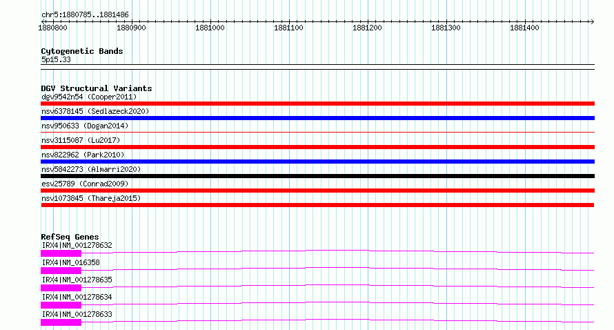Click the thin red line for nsv950633
Image resolution: width=614 pixels, height=330 pixels.
coord(317,132)
